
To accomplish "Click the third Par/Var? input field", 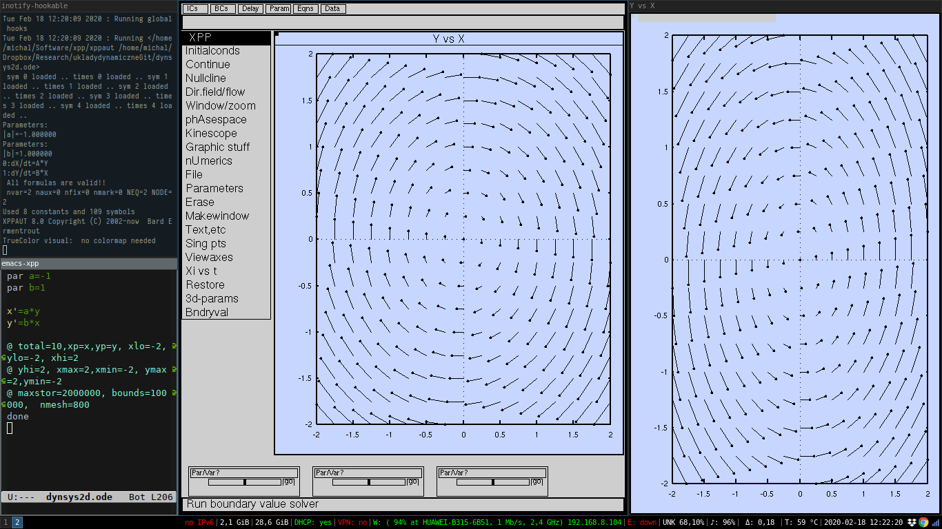I will coord(492,473).
